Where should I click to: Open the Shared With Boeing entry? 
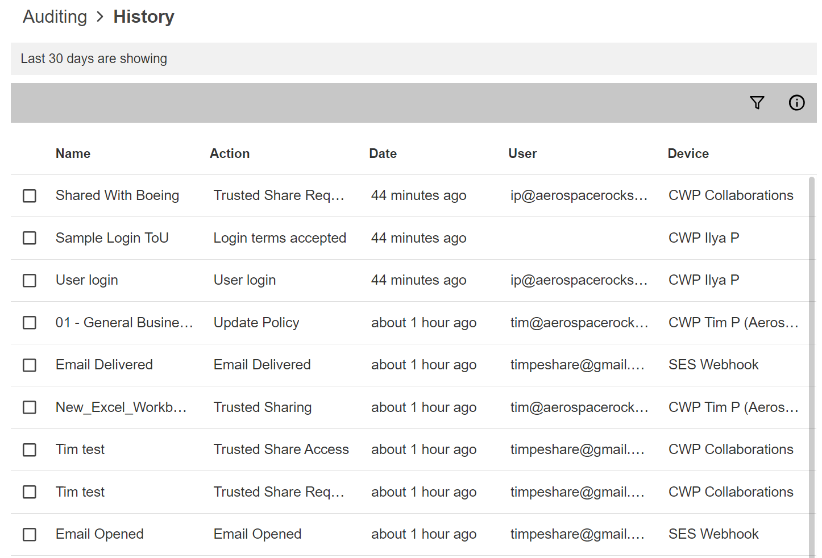tap(117, 195)
